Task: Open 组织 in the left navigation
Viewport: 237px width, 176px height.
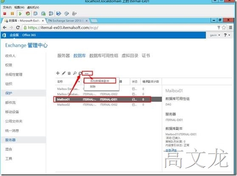Action: (8, 84)
